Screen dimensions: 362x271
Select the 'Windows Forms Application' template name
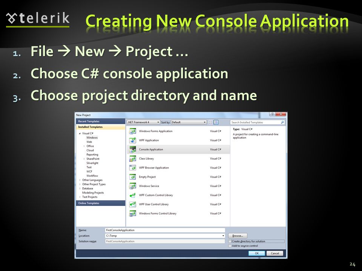pyautogui.click(x=156, y=131)
